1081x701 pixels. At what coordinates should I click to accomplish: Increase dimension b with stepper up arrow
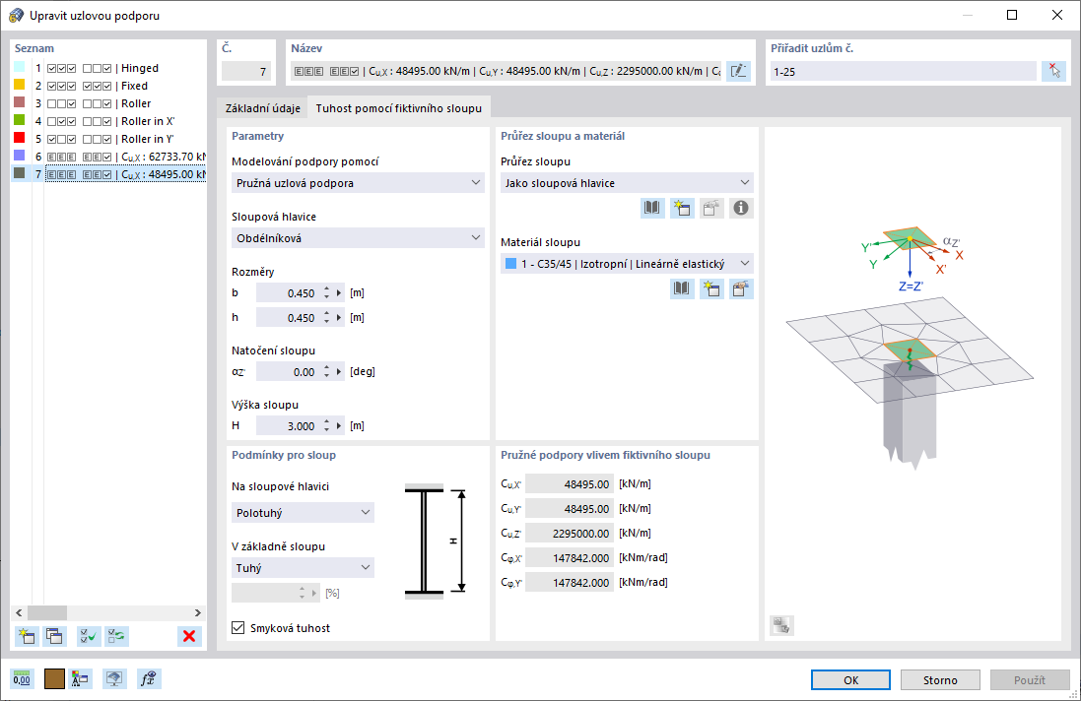tap(326, 289)
